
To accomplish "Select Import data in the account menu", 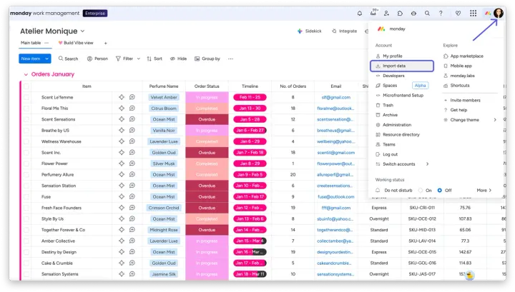I will (402, 66).
